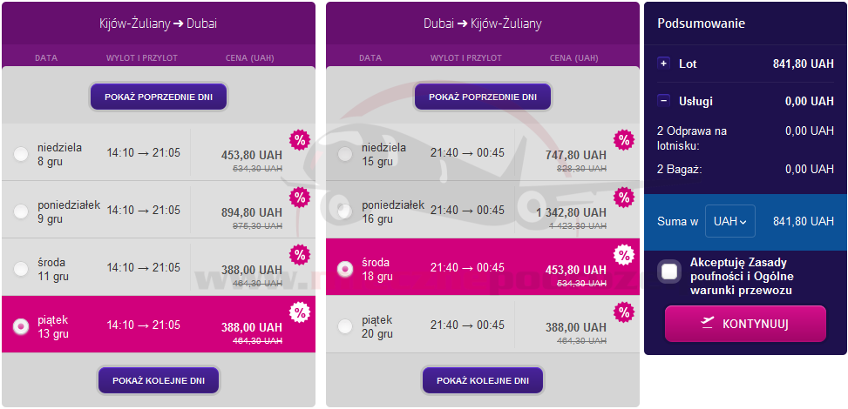Select niedziela 8 gru outbound flight radio
The image size is (848, 409).
pyautogui.click(x=21, y=154)
